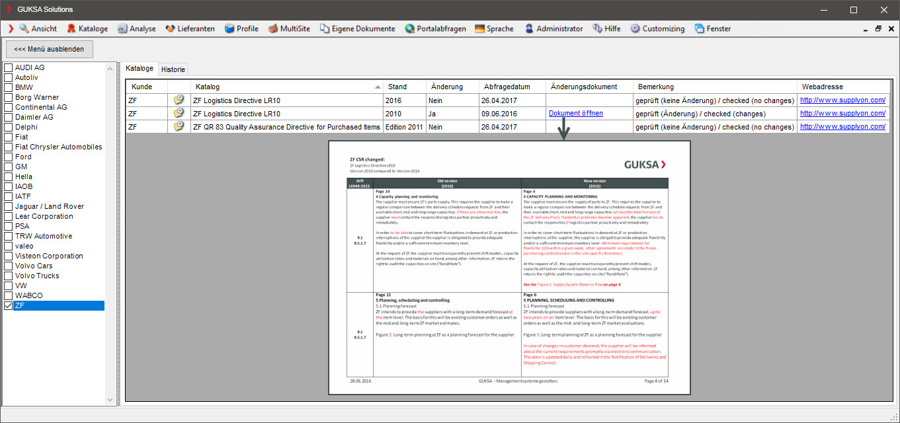Click the red chevron icon in the menu bar
This screenshot has height=423, width=900.
coord(11,28)
